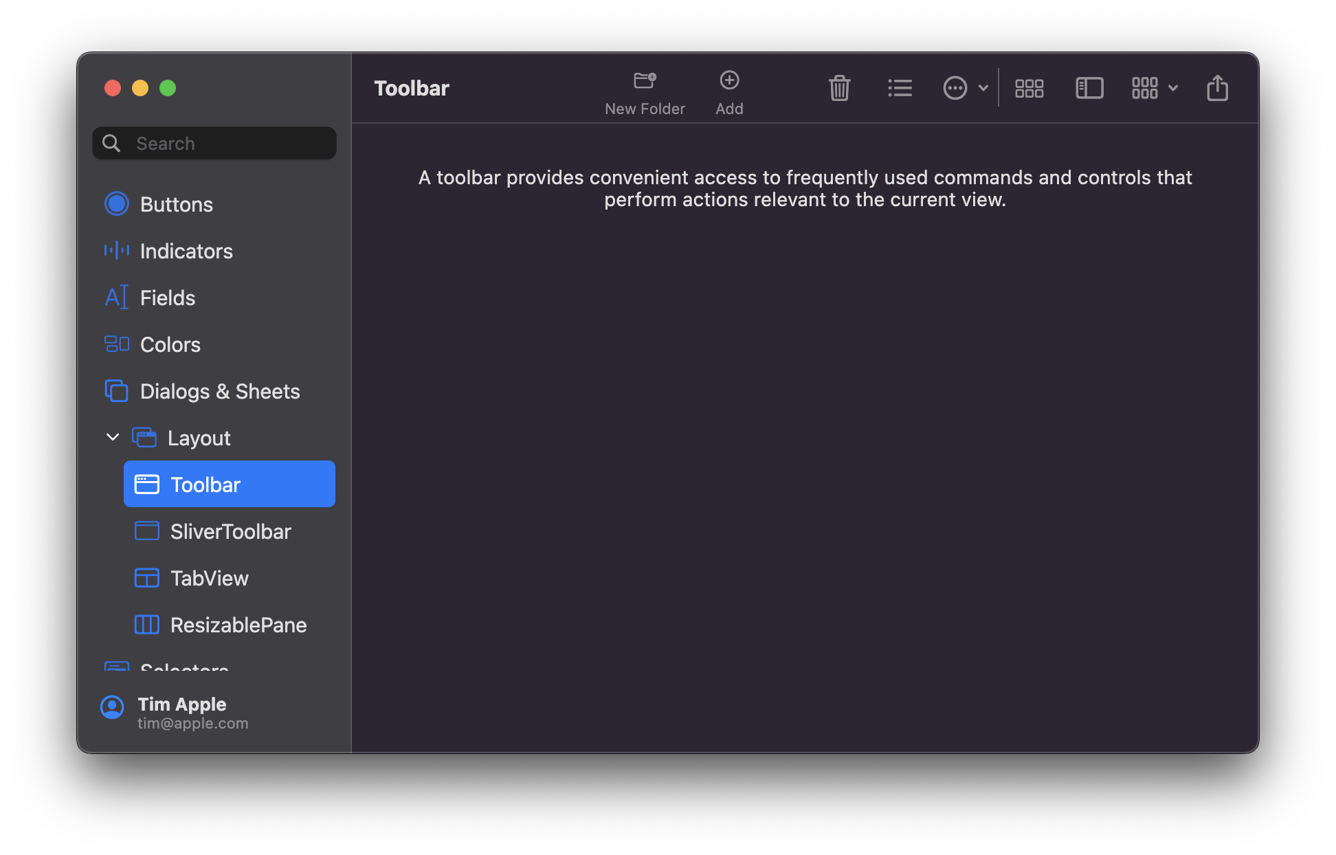Click the New Folder toolbar icon

point(645,81)
